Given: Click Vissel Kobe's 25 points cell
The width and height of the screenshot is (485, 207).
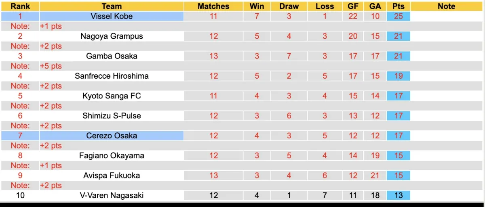Looking at the screenshot, I should coord(398,16).
